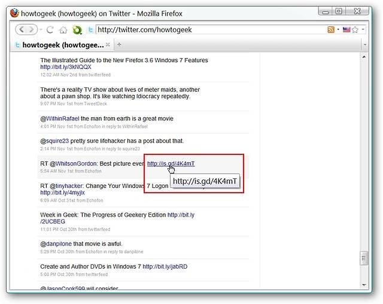Viewport: 383px width, 304px height.
Task: Open the list all tabs dropdown
Action: (365, 45)
